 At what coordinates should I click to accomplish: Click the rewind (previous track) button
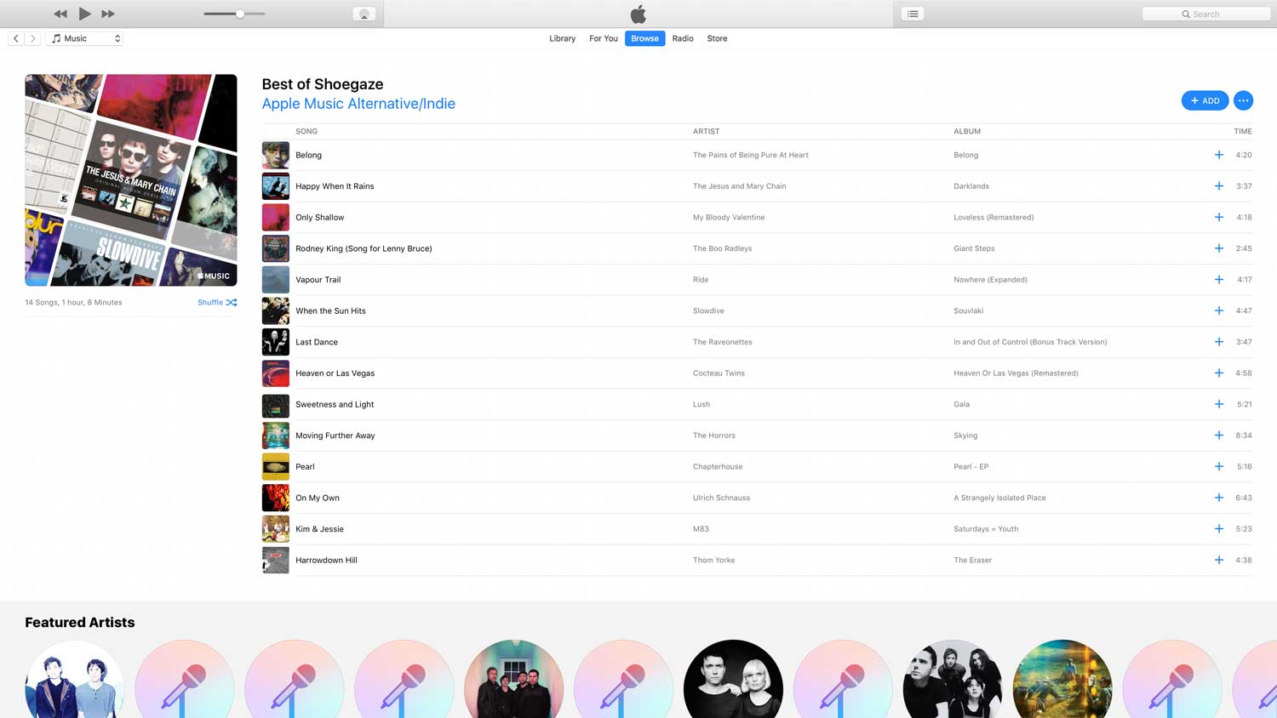coord(60,14)
